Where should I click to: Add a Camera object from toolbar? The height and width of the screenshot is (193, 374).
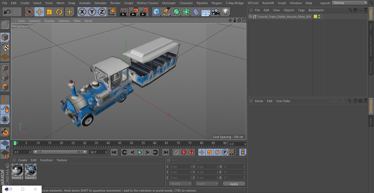(216, 12)
